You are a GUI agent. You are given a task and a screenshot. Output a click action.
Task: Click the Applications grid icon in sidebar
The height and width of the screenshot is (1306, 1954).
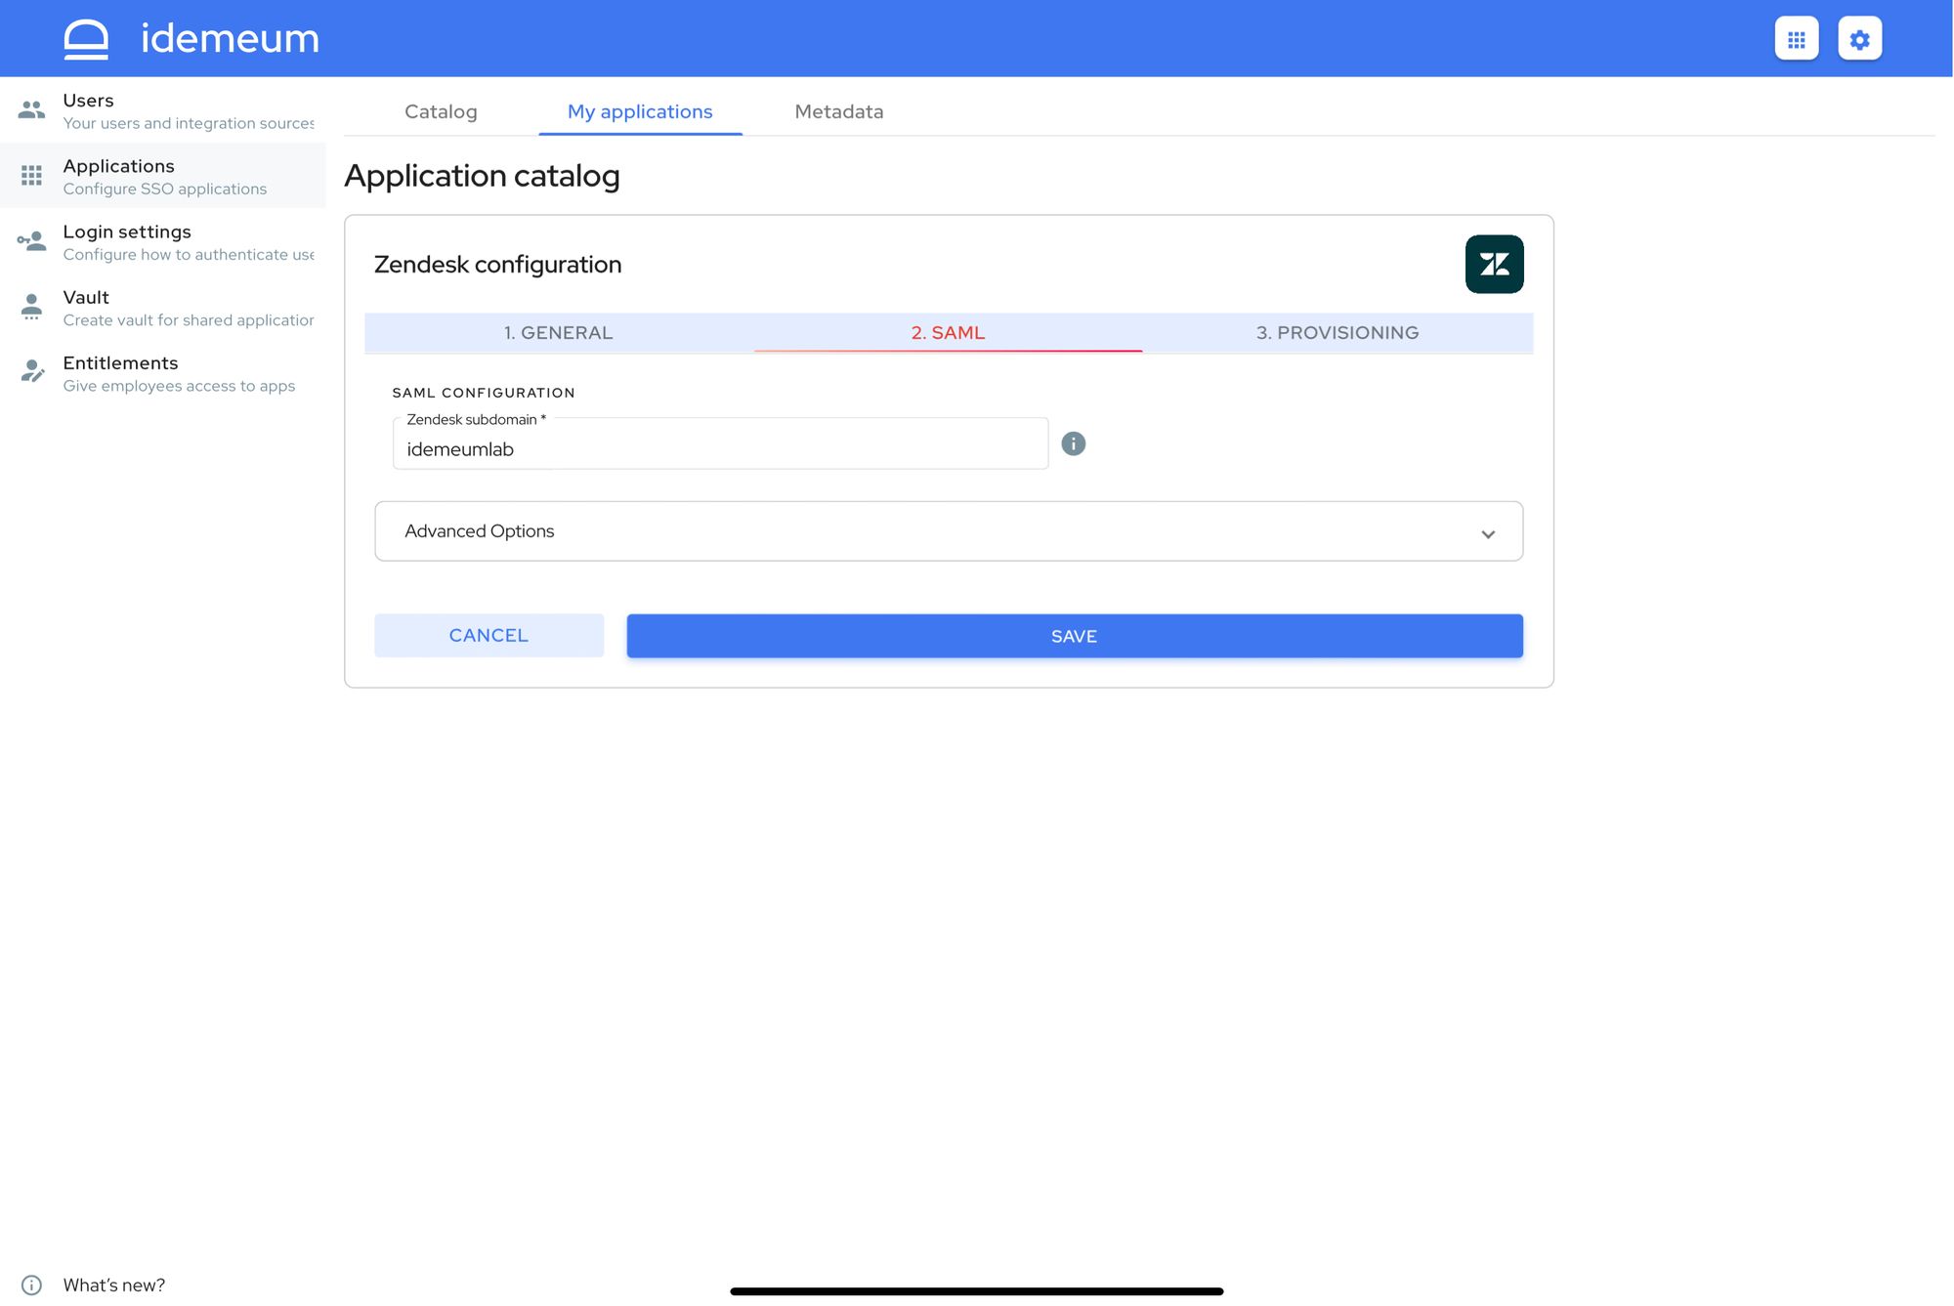coord(31,176)
